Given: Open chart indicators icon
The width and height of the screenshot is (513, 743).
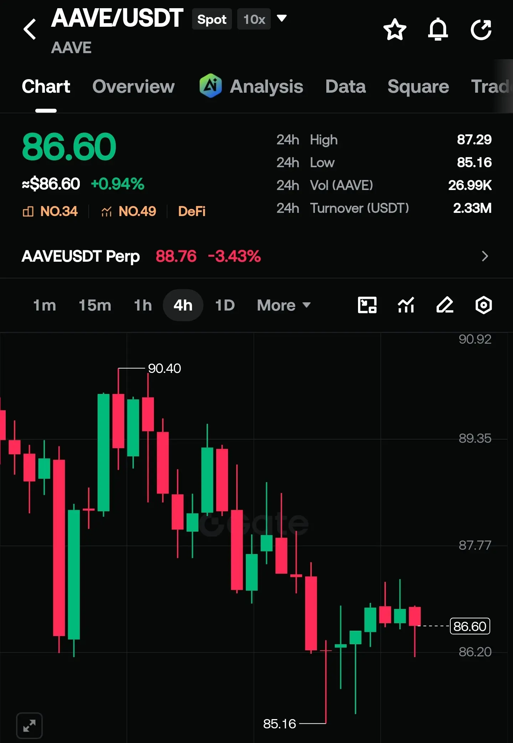Looking at the screenshot, I should (x=406, y=305).
